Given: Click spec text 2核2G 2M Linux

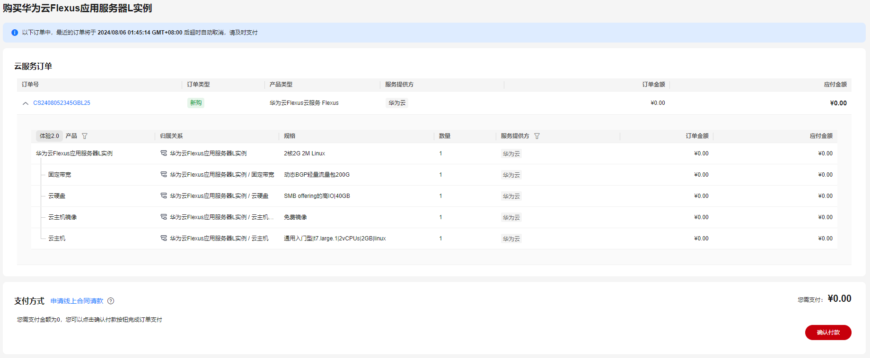Looking at the screenshot, I should [x=304, y=153].
